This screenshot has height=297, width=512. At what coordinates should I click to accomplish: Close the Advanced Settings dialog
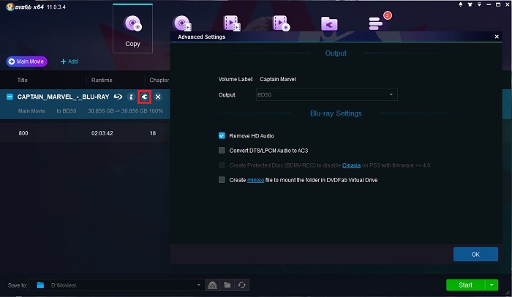click(497, 37)
